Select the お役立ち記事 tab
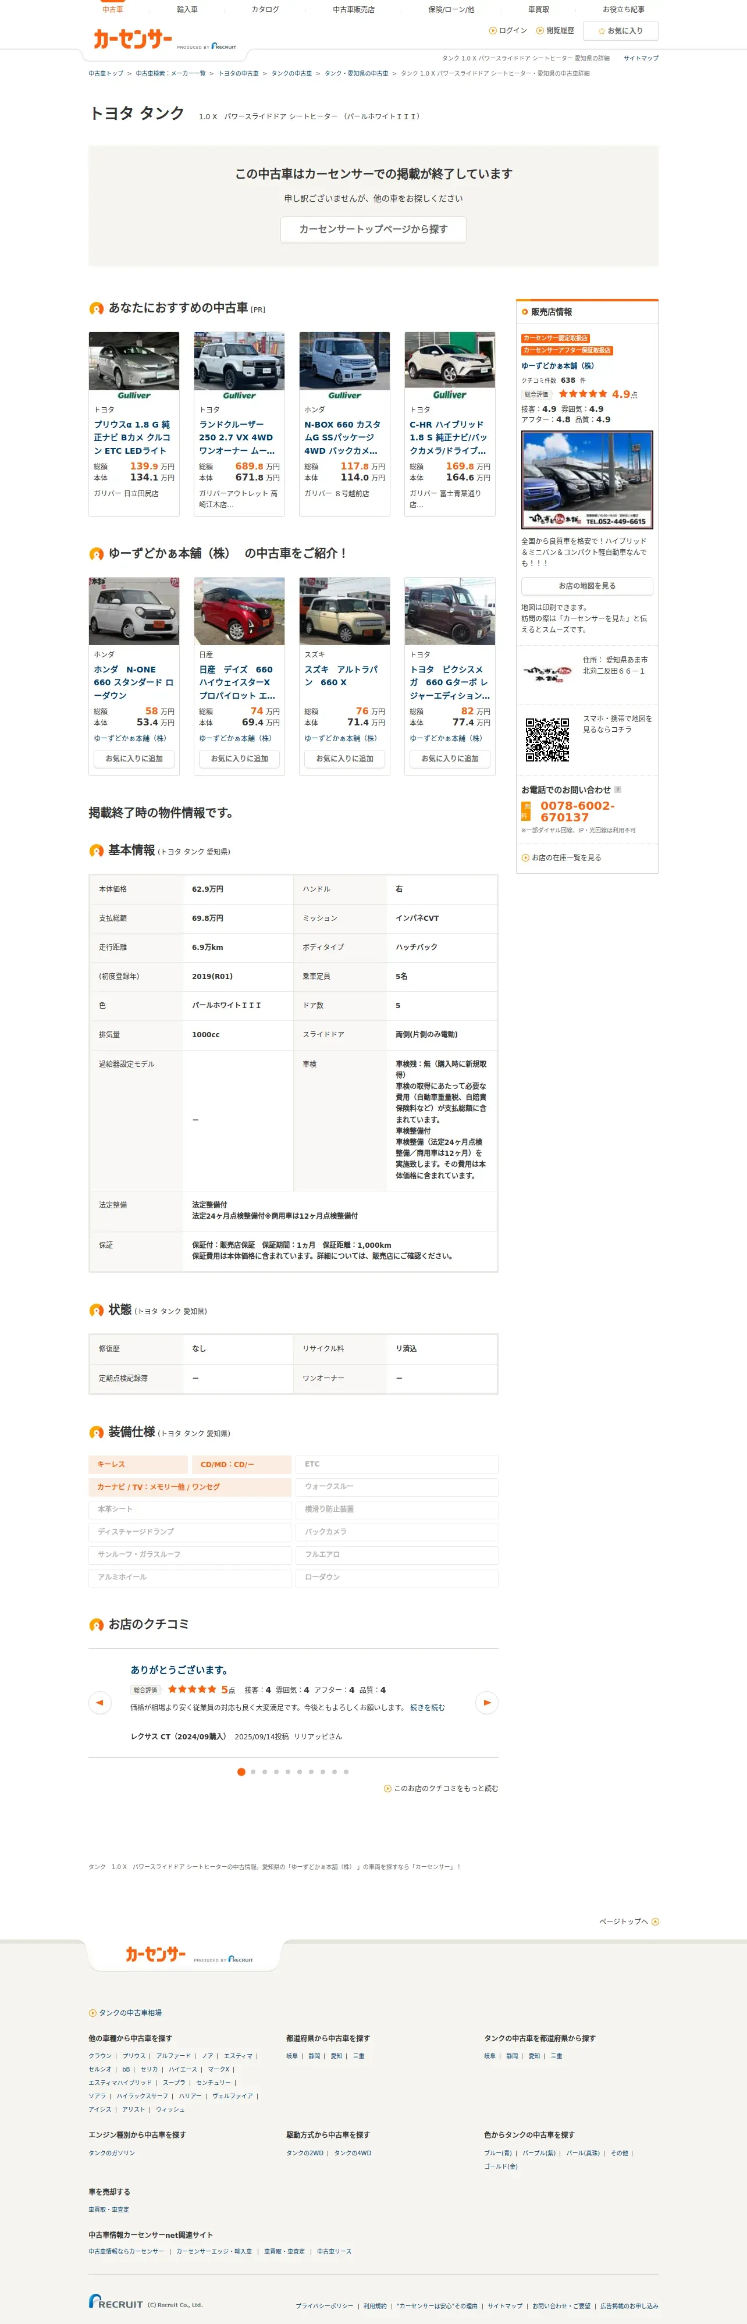 tap(624, 9)
